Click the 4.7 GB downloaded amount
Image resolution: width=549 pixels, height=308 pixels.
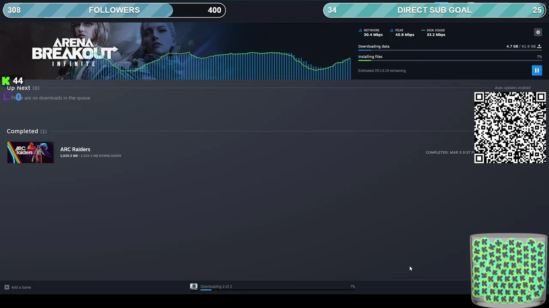pos(512,46)
